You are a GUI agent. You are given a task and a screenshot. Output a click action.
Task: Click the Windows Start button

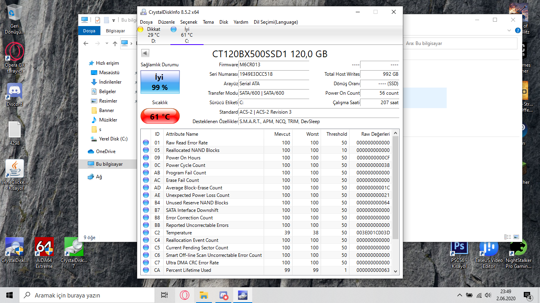[9, 295]
